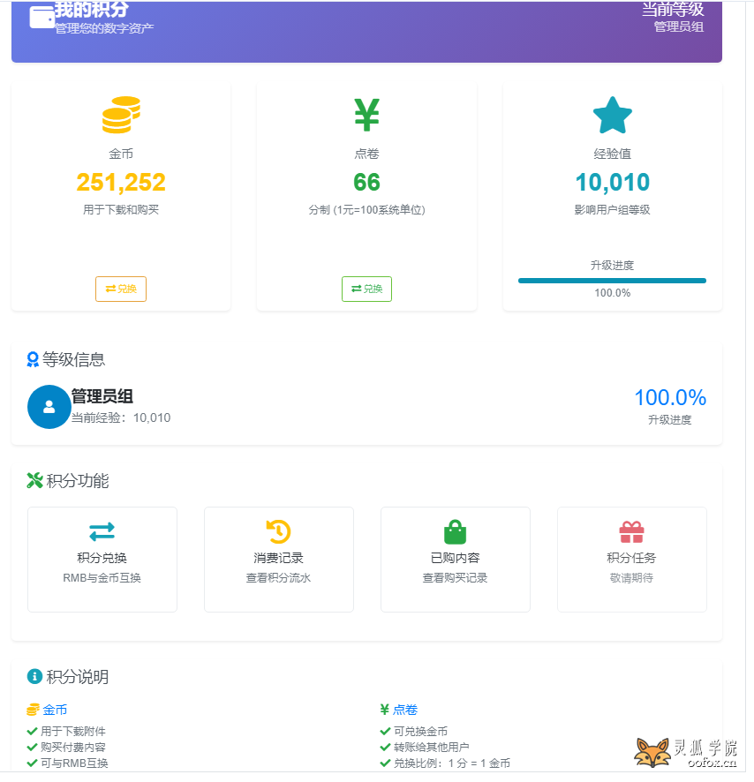Open the 金币 link in 积分说明

[55, 710]
